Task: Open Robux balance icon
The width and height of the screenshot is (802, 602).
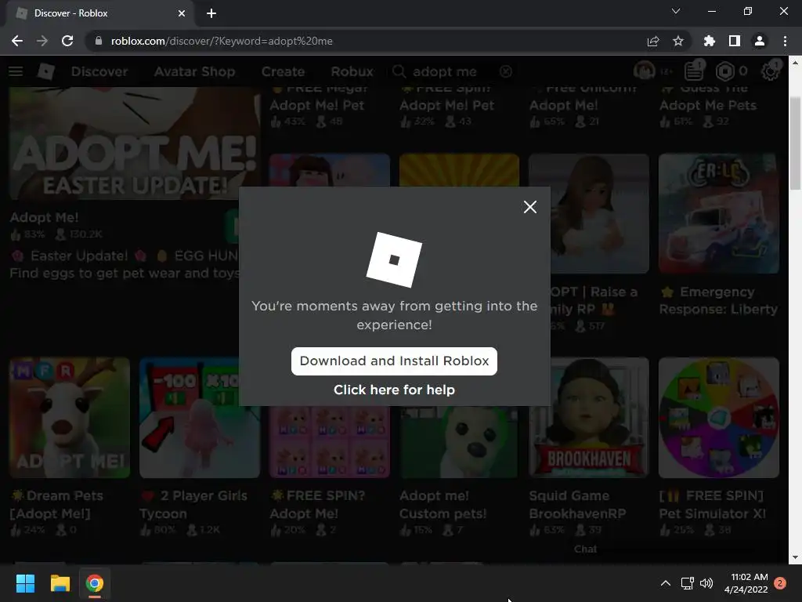Action: coord(724,71)
